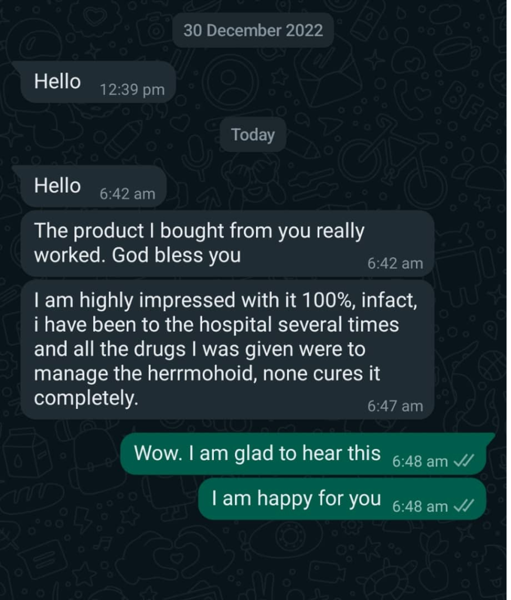This screenshot has width=511, height=600.
Task: Click double-check ticks on 'I am happy for you'
Action: coord(464,506)
